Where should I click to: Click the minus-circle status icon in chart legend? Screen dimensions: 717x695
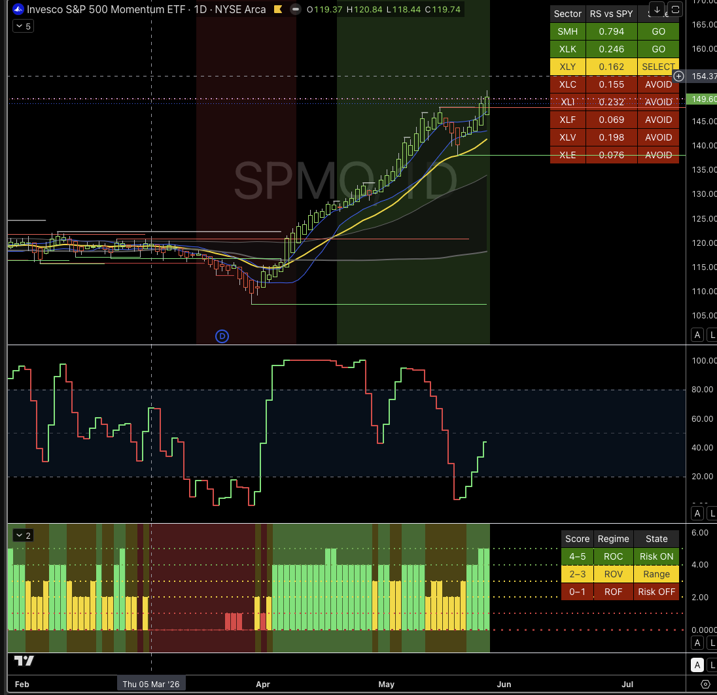pyautogui.click(x=296, y=9)
